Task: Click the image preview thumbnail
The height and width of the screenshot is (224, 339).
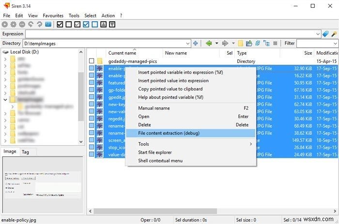Action: click(43, 185)
